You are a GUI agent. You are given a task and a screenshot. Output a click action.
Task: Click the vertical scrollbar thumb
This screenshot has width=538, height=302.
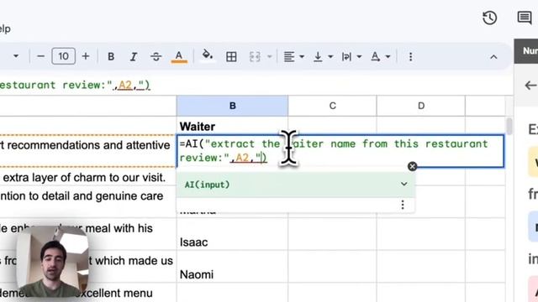[509, 126]
